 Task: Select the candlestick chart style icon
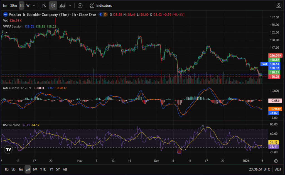coord(53,6)
